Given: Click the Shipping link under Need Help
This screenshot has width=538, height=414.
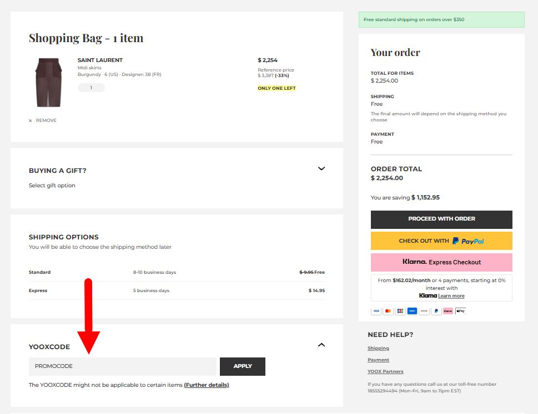Looking at the screenshot, I should 378,348.
